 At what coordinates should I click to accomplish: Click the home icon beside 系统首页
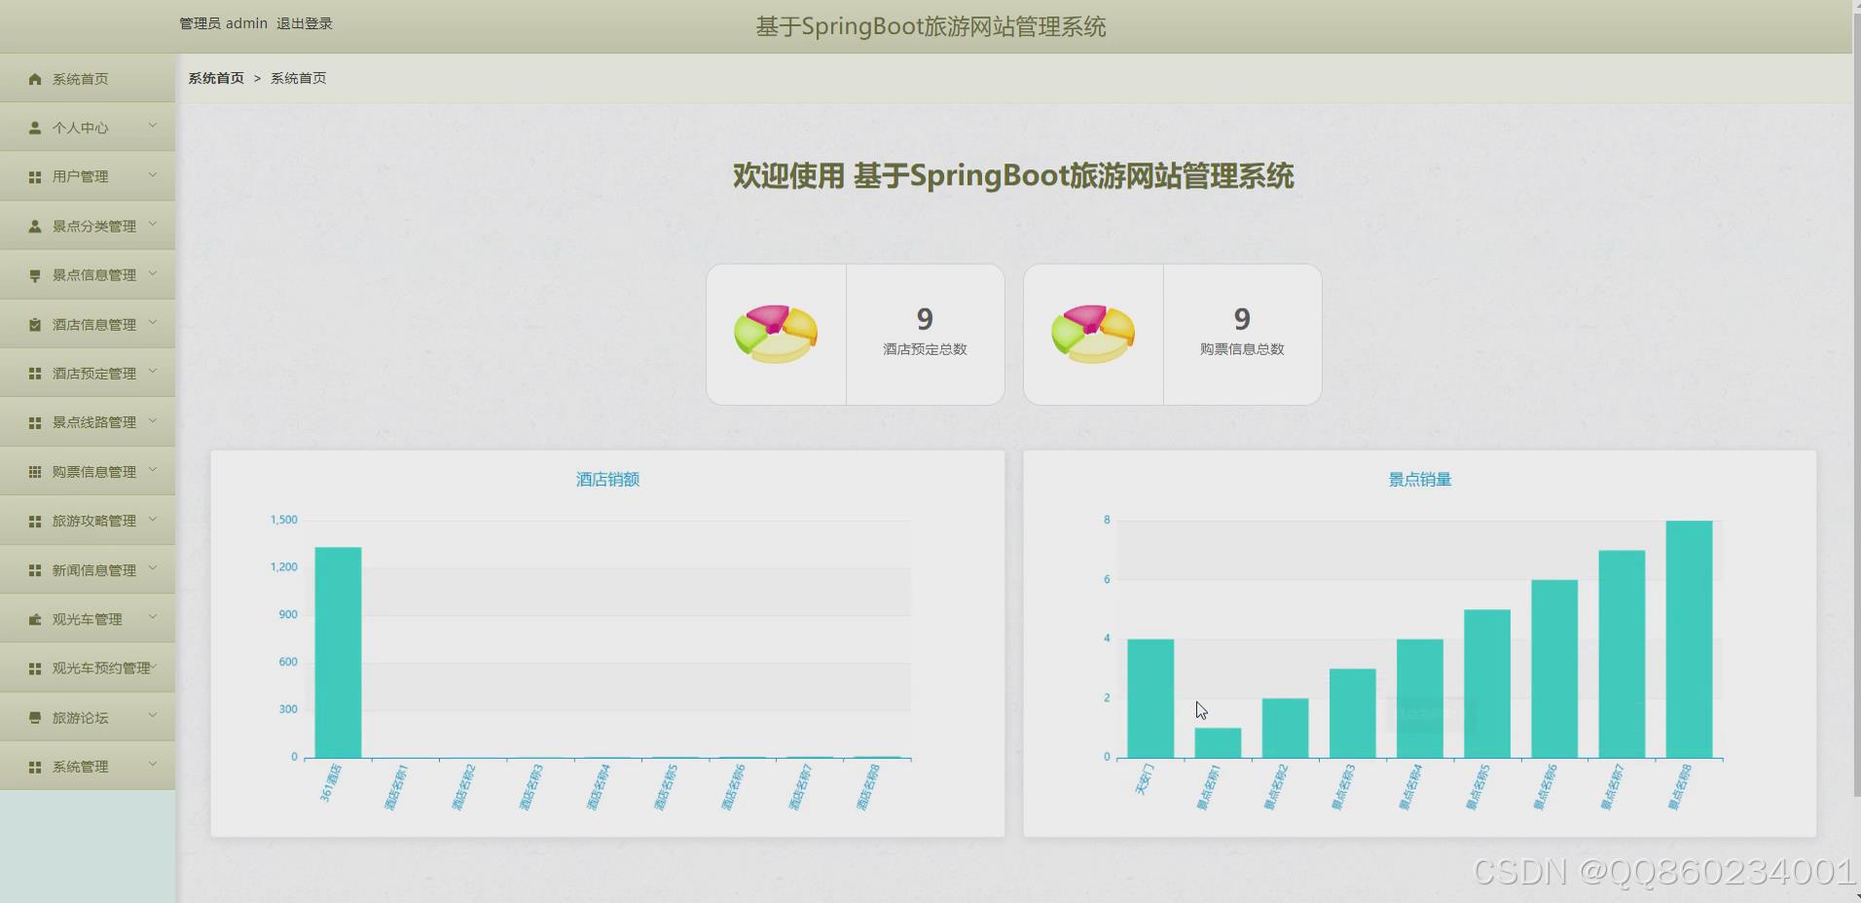tap(35, 79)
